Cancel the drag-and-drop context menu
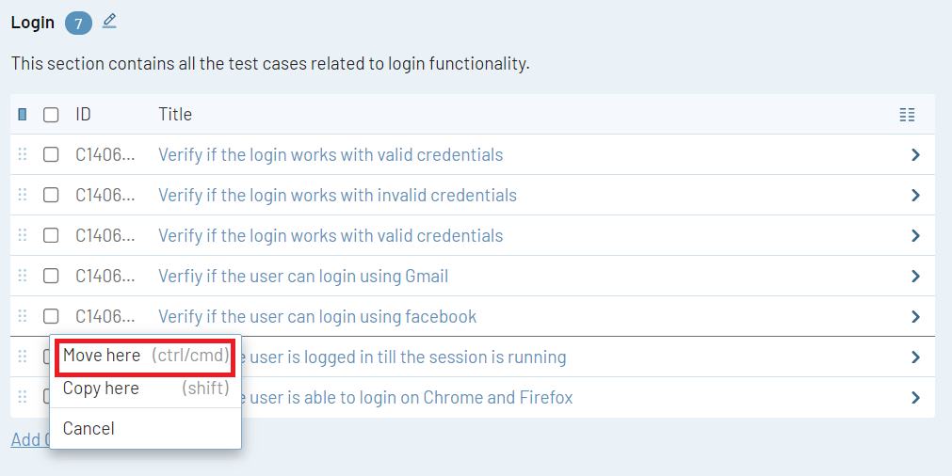The image size is (952, 476). pyautogui.click(x=89, y=429)
